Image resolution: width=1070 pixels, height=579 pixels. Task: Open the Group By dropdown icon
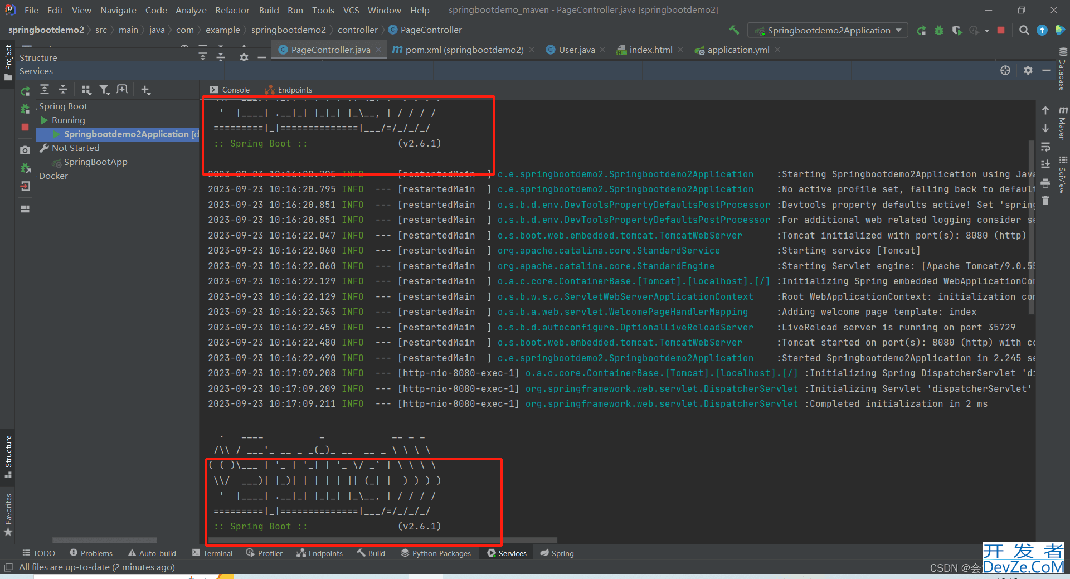click(x=86, y=89)
